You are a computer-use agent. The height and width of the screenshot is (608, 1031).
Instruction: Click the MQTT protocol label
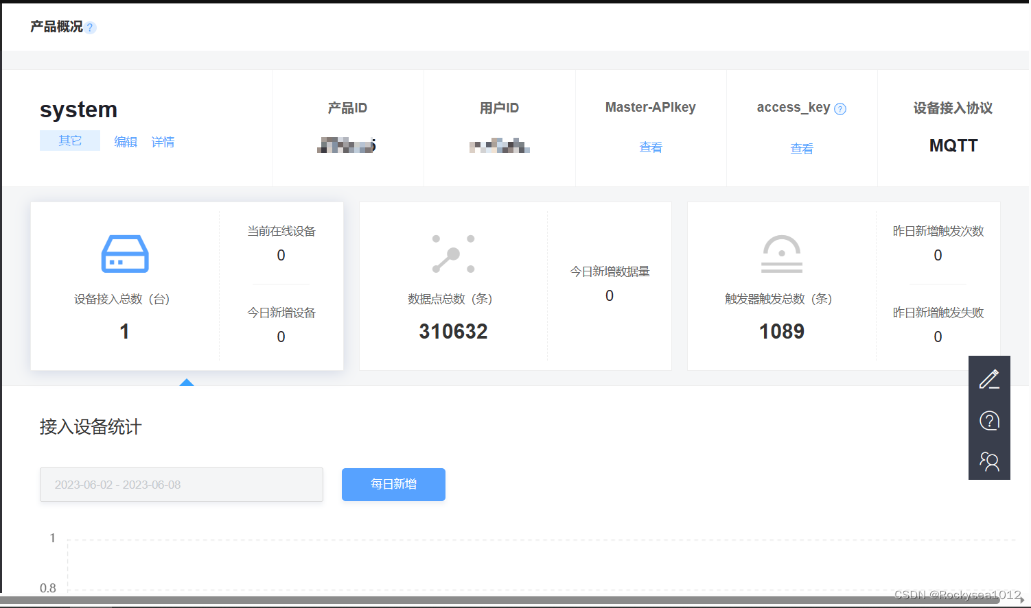pyautogui.click(x=953, y=145)
